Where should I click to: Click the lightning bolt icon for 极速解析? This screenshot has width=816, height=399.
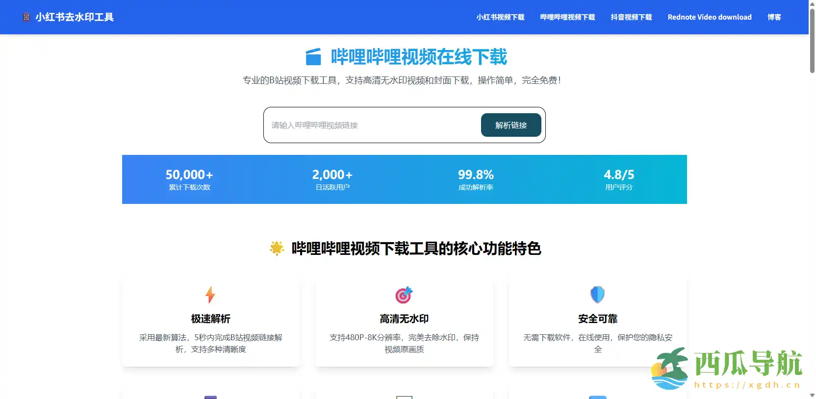(x=210, y=295)
